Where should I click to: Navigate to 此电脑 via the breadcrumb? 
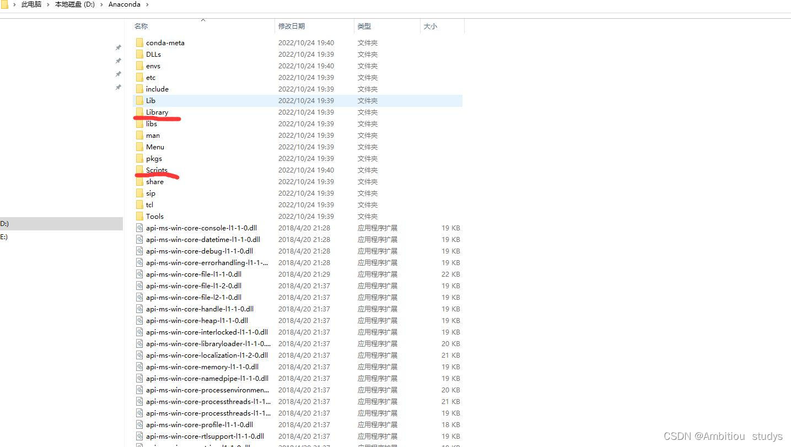31,4
